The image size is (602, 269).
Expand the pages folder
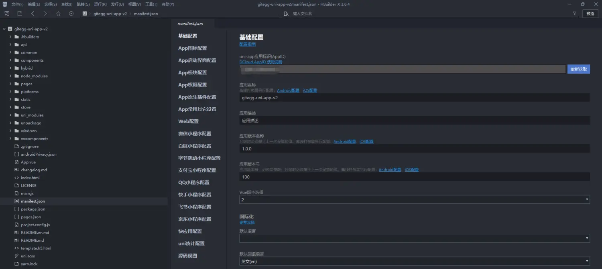pyautogui.click(x=10, y=84)
